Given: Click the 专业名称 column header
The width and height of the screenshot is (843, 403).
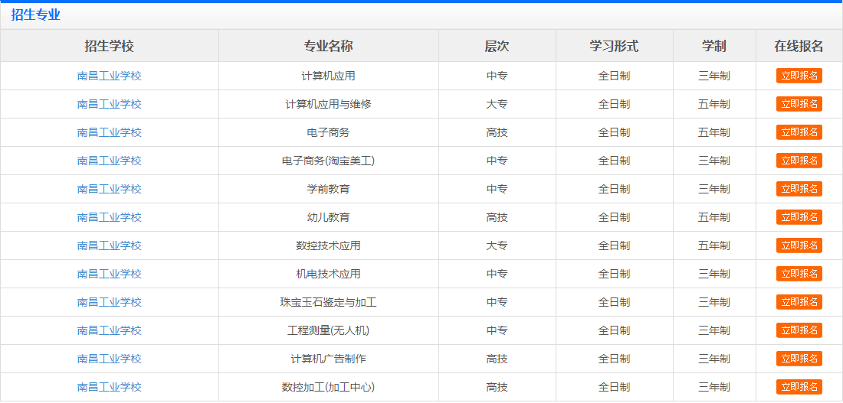Looking at the screenshot, I should 328,46.
